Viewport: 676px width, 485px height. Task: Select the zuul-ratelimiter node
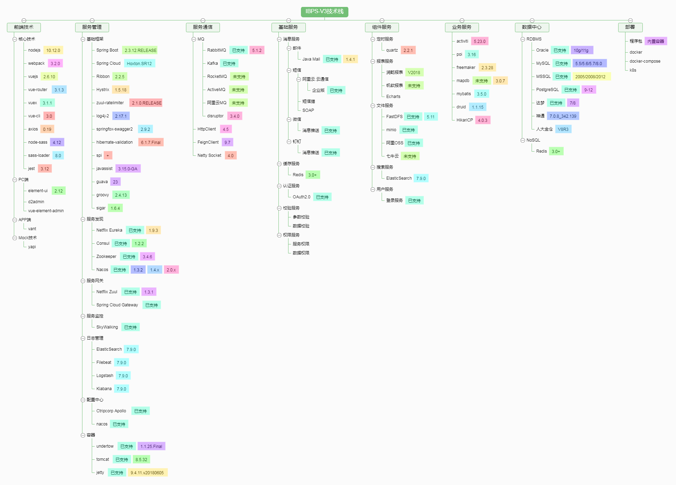[110, 103]
